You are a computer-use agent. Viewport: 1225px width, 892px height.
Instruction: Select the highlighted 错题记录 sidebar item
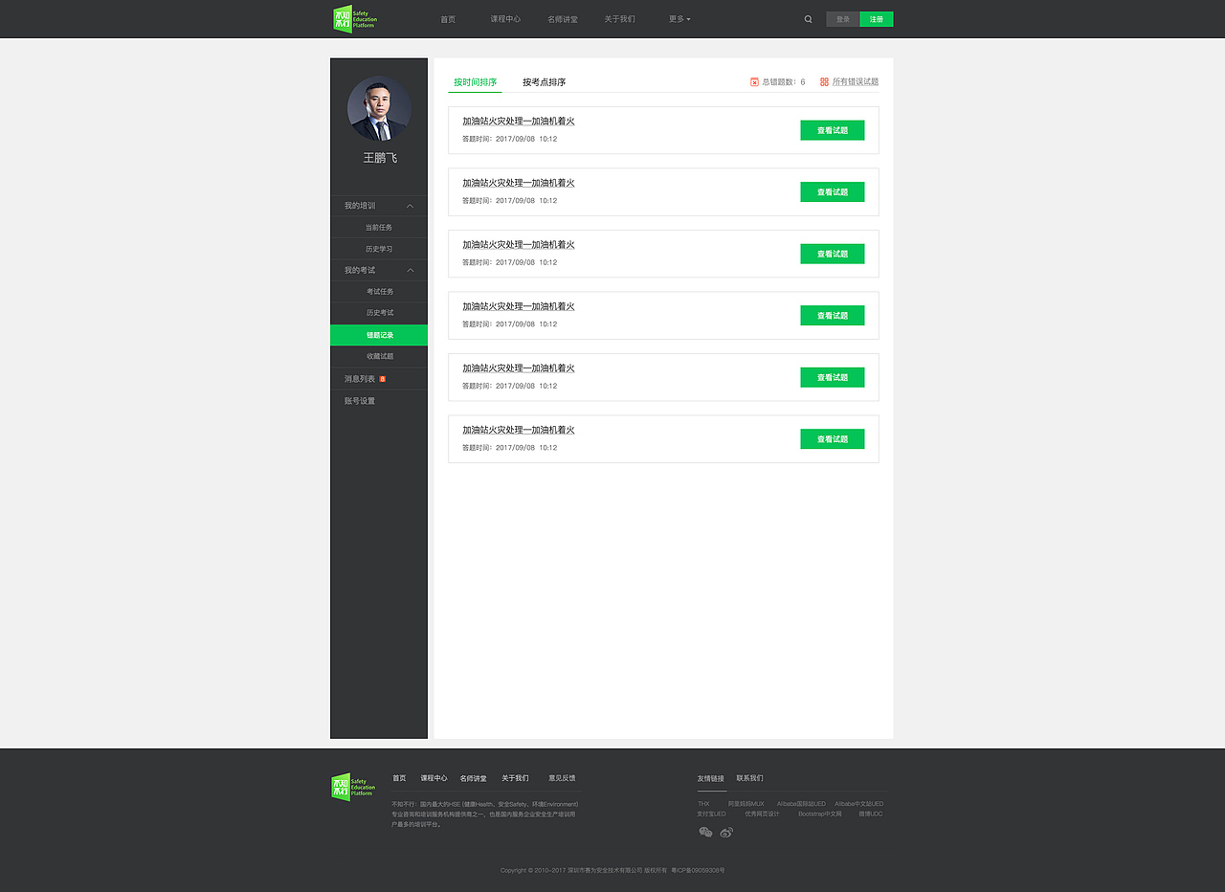click(x=379, y=335)
